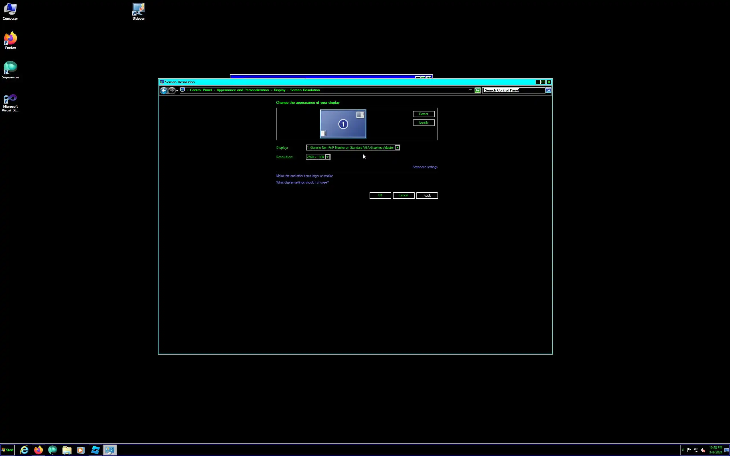Focus the Search Control Panel field
730x456 pixels.
(513, 90)
